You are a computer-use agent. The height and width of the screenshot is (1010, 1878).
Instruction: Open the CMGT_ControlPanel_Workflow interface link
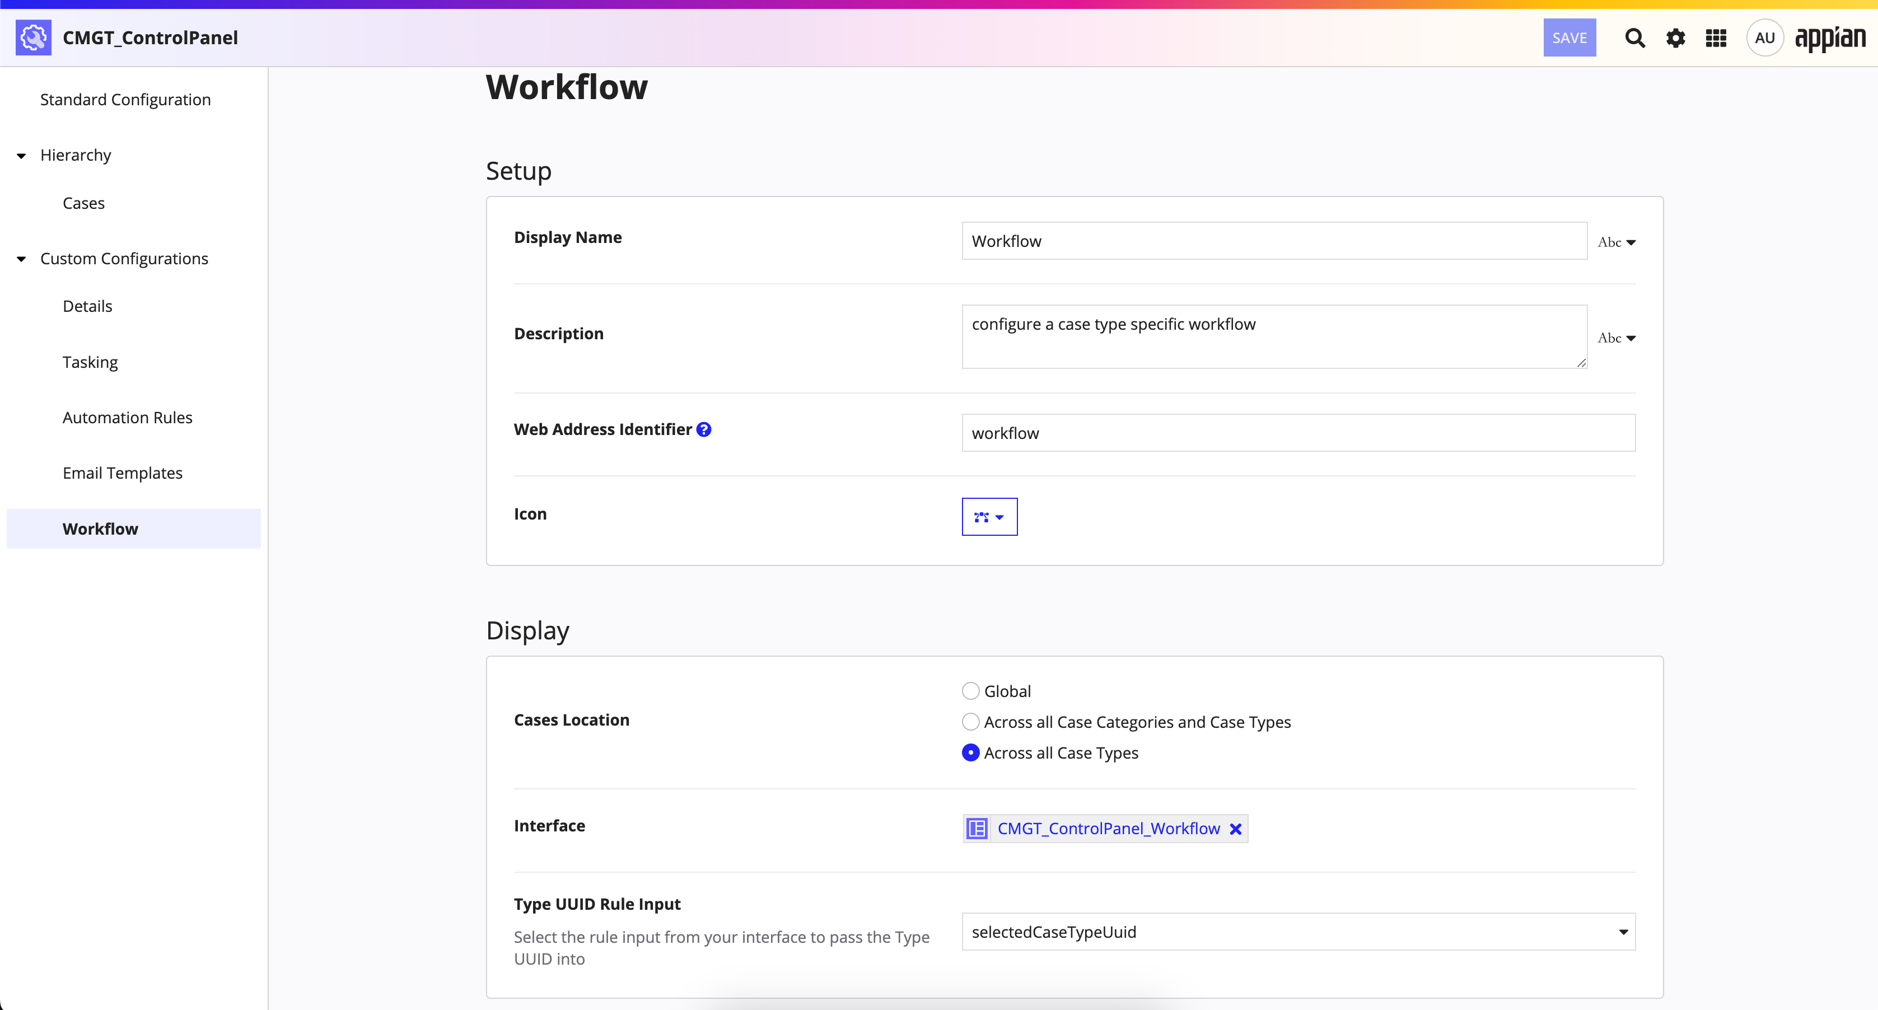pos(1108,829)
